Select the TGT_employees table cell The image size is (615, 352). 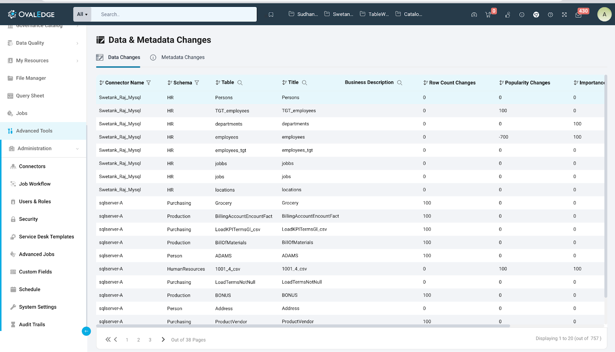(232, 111)
